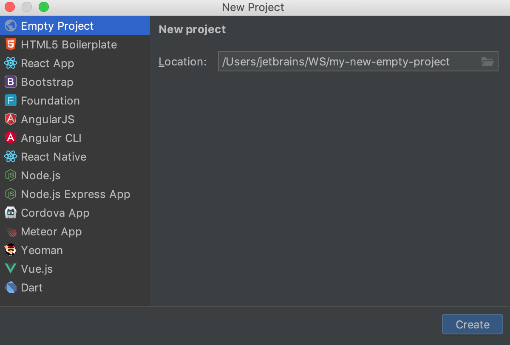Choose HTML5 Boilerplate project type
Image resolution: width=510 pixels, height=345 pixels.
(69, 45)
